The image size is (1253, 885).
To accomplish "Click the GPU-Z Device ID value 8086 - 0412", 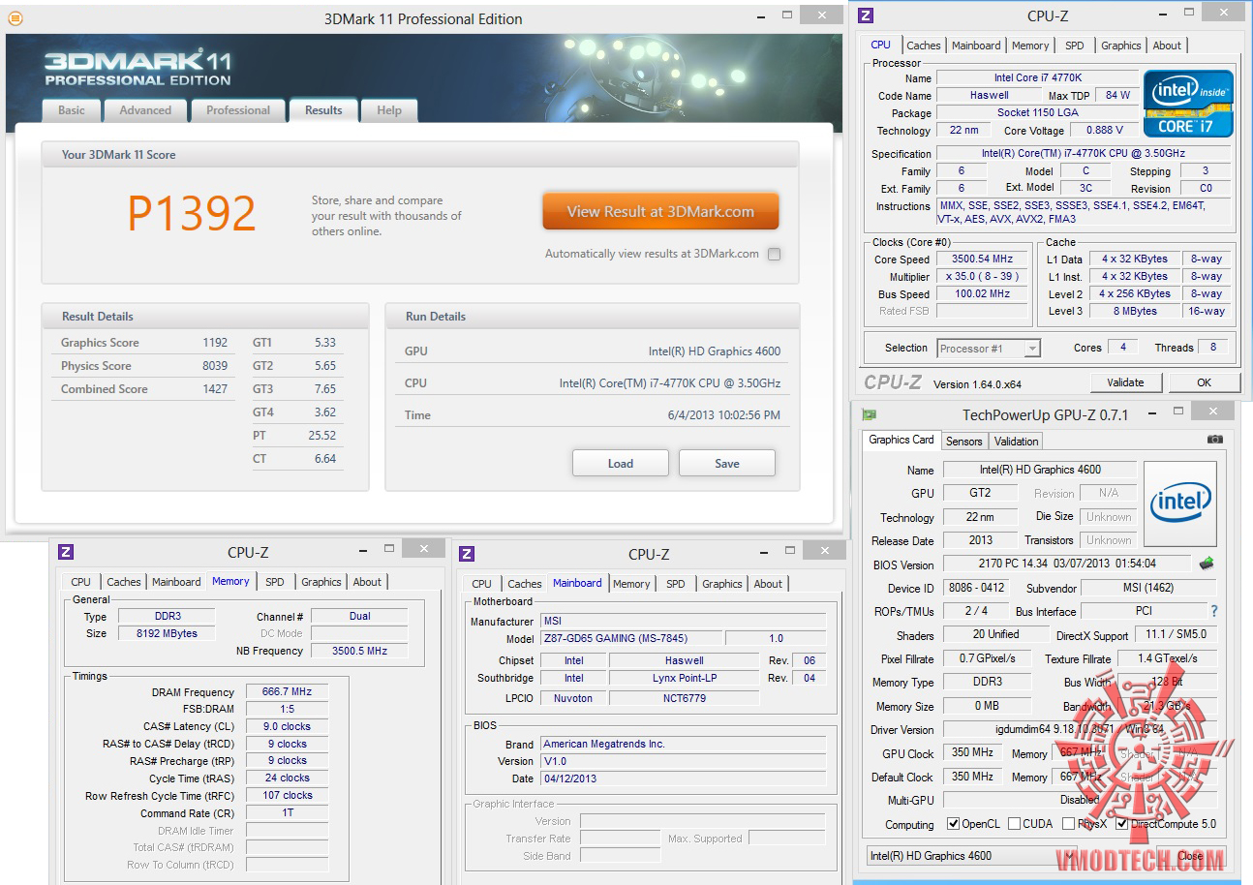I will pos(975,588).
